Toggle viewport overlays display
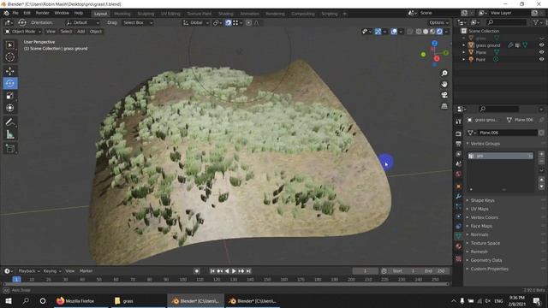548x308 pixels. (x=394, y=32)
